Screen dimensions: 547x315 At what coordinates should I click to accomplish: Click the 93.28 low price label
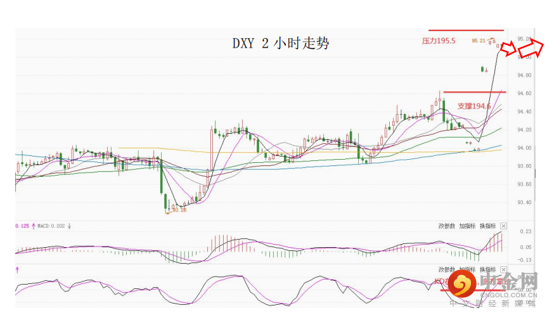[179, 210]
